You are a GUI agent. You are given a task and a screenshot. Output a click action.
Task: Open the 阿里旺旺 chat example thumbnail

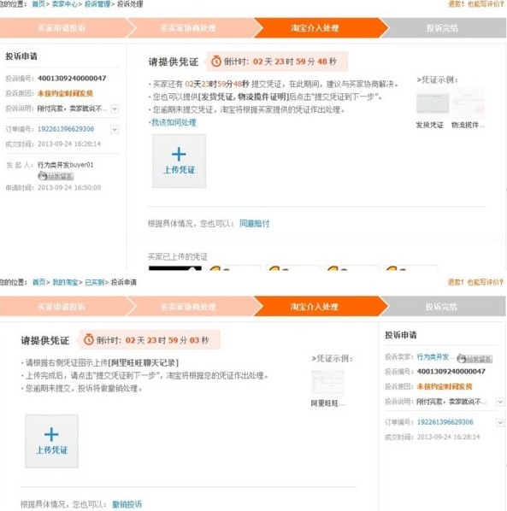[327, 381]
